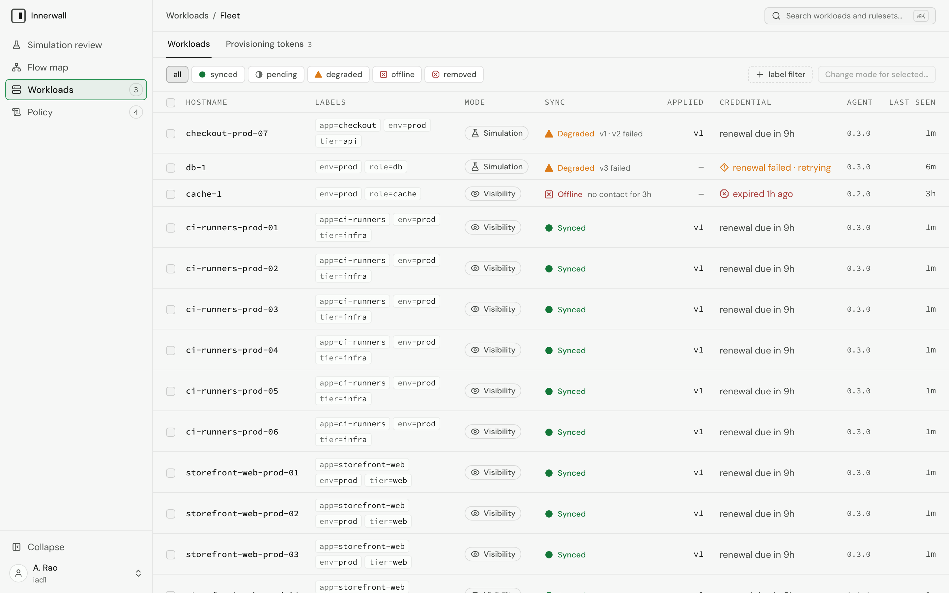This screenshot has width=949, height=593.
Task: Filter by the removed status chip
Action: pos(454,74)
